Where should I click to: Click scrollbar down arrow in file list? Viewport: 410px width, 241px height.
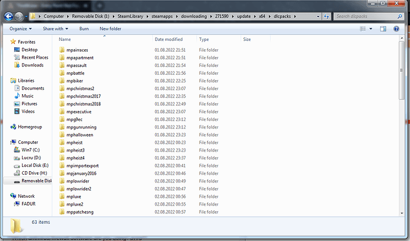click(x=402, y=213)
